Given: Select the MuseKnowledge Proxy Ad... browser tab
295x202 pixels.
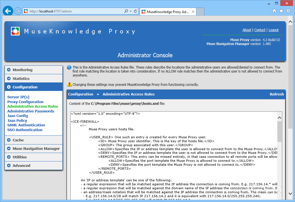Looking at the screenshot, I should [168, 12].
